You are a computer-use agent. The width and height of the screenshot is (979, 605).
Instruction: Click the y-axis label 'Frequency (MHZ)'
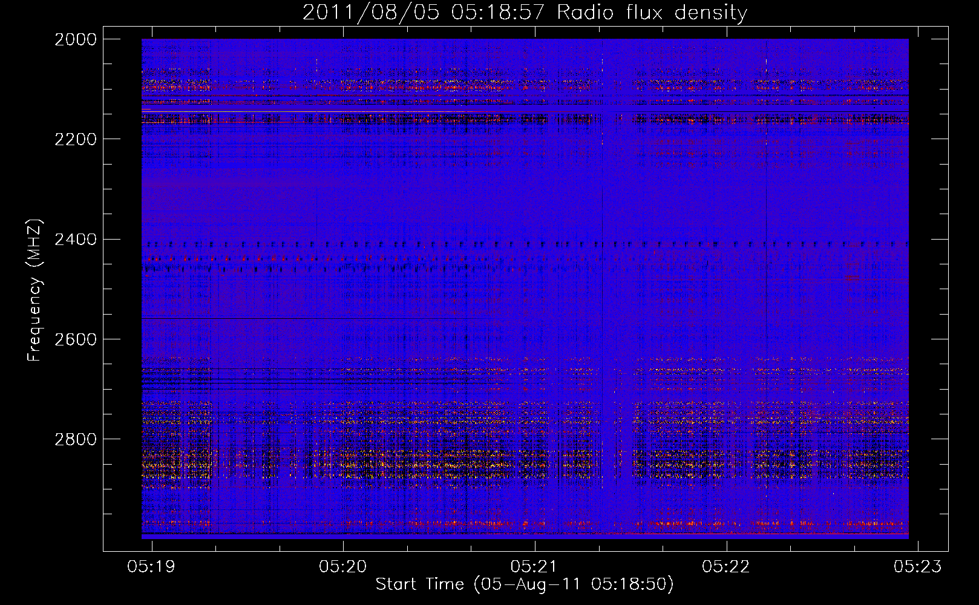tap(34, 290)
